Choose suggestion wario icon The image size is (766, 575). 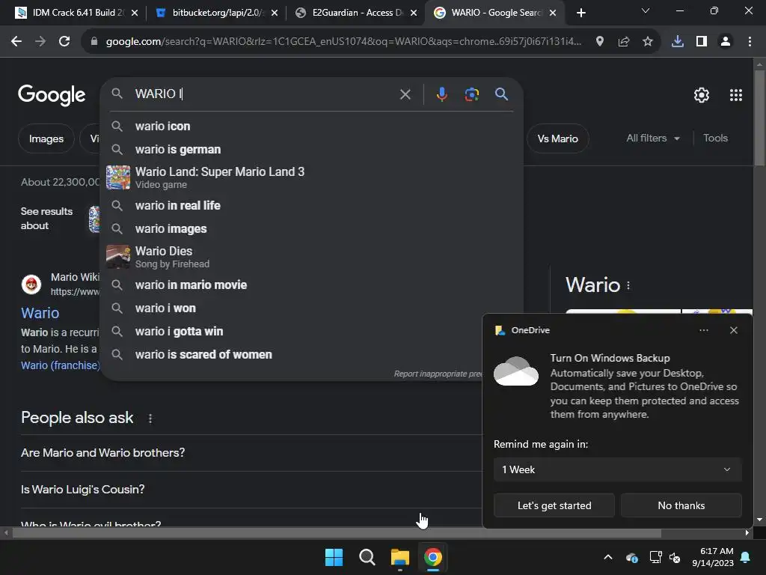pyautogui.click(x=311, y=126)
